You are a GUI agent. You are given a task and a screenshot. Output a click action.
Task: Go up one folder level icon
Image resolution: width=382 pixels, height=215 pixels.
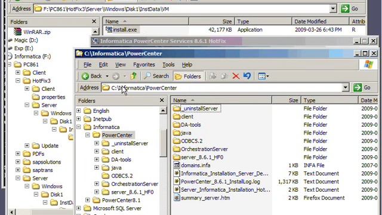(x=133, y=76)
